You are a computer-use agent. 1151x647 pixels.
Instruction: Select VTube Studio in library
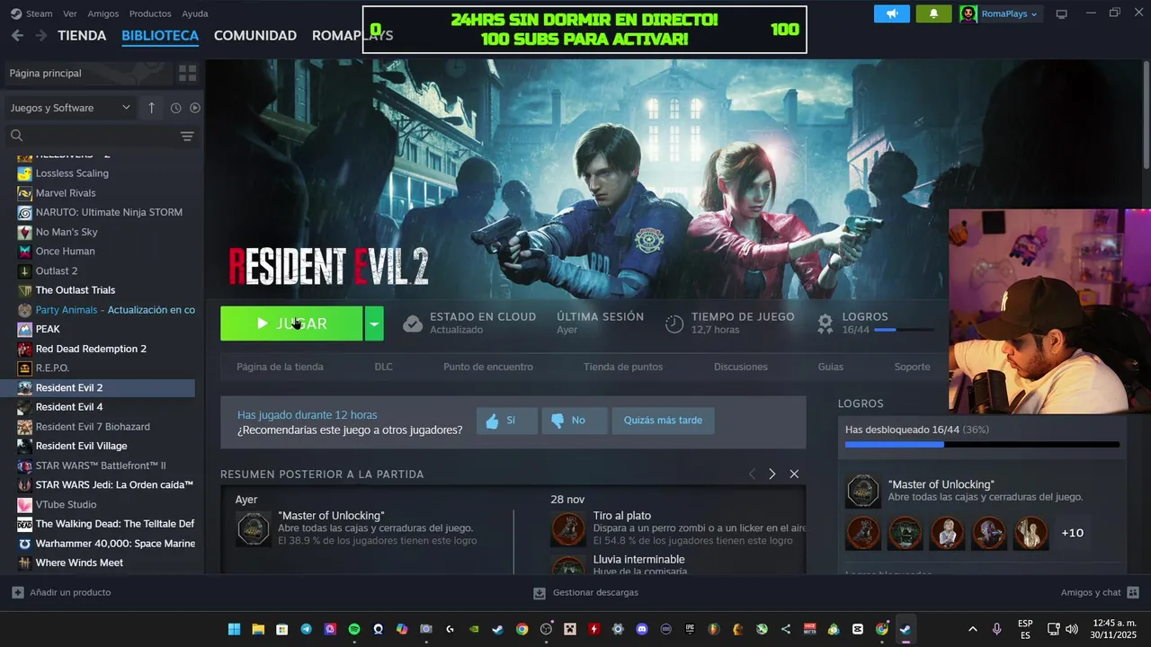[66, 504]
